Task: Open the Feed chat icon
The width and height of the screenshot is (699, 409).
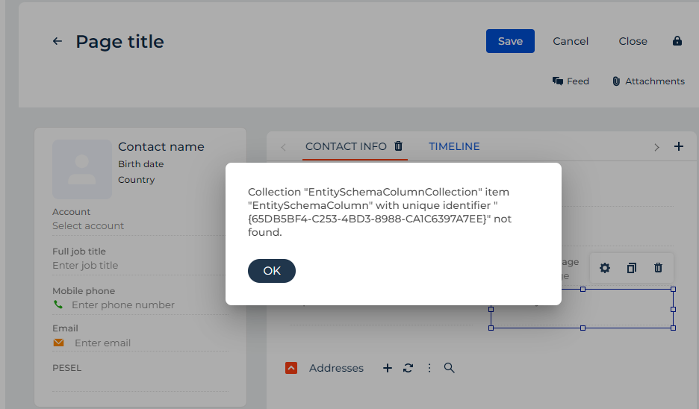Action: point(558,81)
